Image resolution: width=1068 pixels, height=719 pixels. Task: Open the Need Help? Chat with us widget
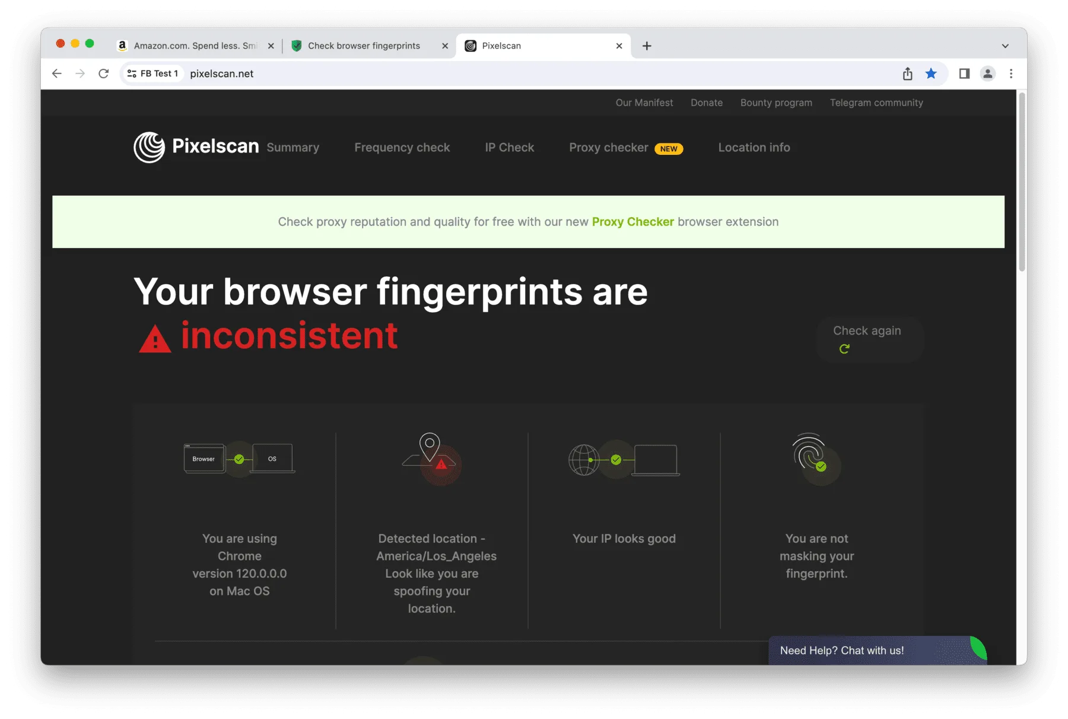click(x=878, y=650)
